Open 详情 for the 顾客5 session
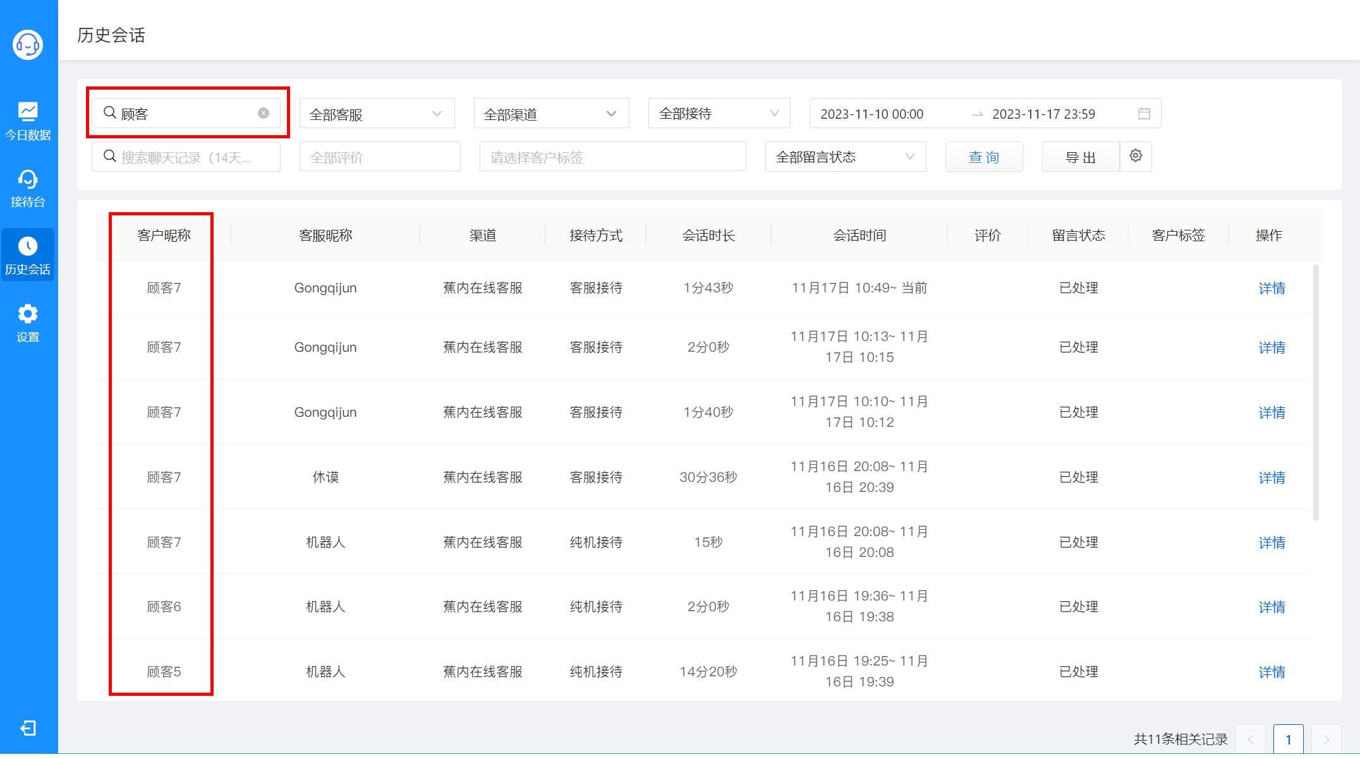 (1272, 672)
